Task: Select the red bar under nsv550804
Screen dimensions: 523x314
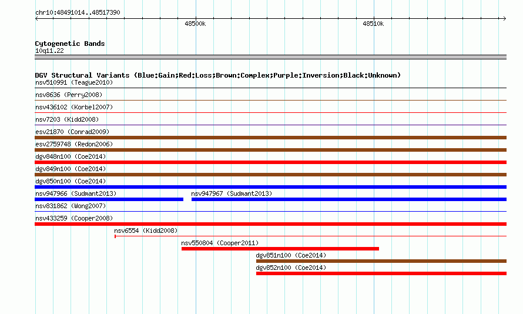Action: tap(280, 249)
